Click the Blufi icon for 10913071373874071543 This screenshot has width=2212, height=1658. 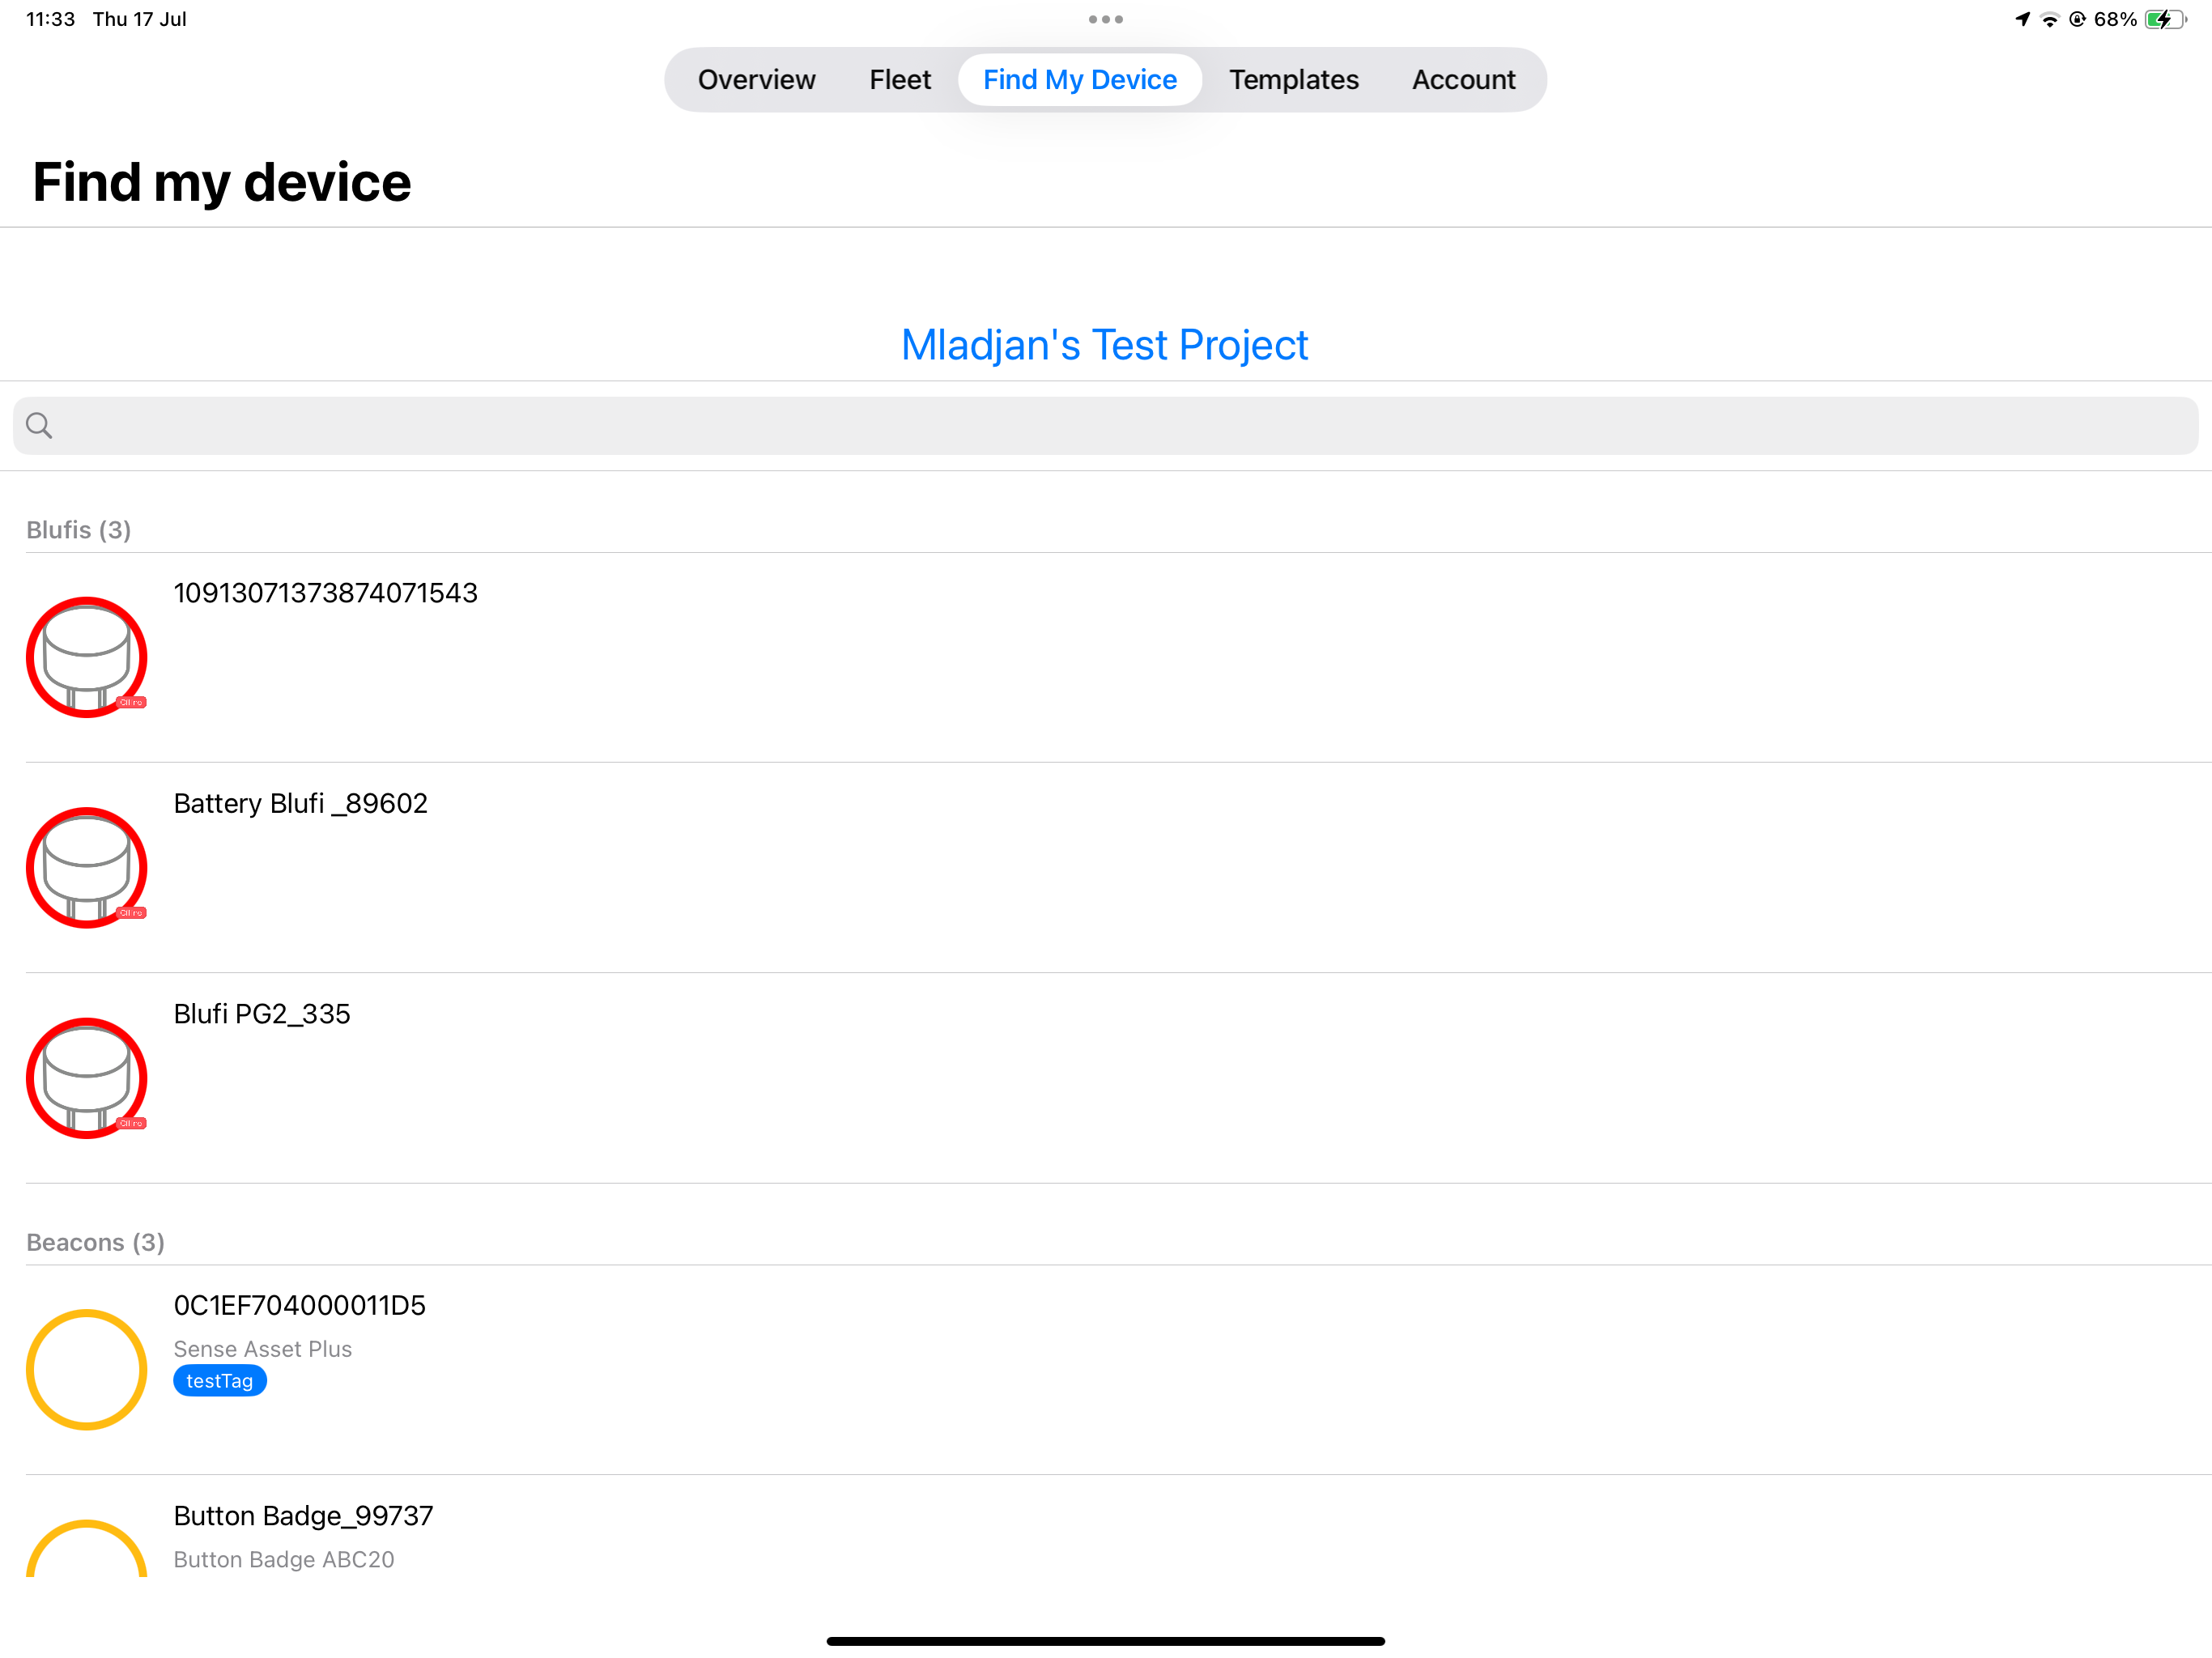pyautogui.click(x=87, y=657)
